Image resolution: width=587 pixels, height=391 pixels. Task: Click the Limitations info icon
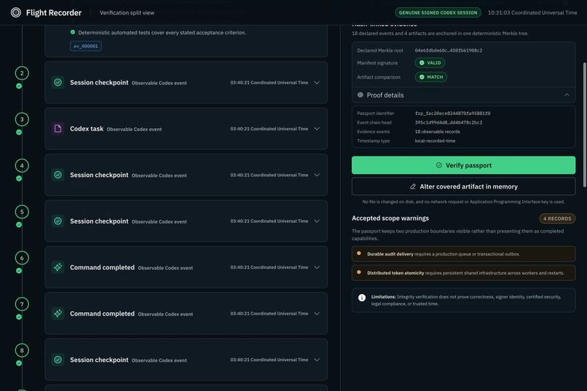[x=362, y=298]
